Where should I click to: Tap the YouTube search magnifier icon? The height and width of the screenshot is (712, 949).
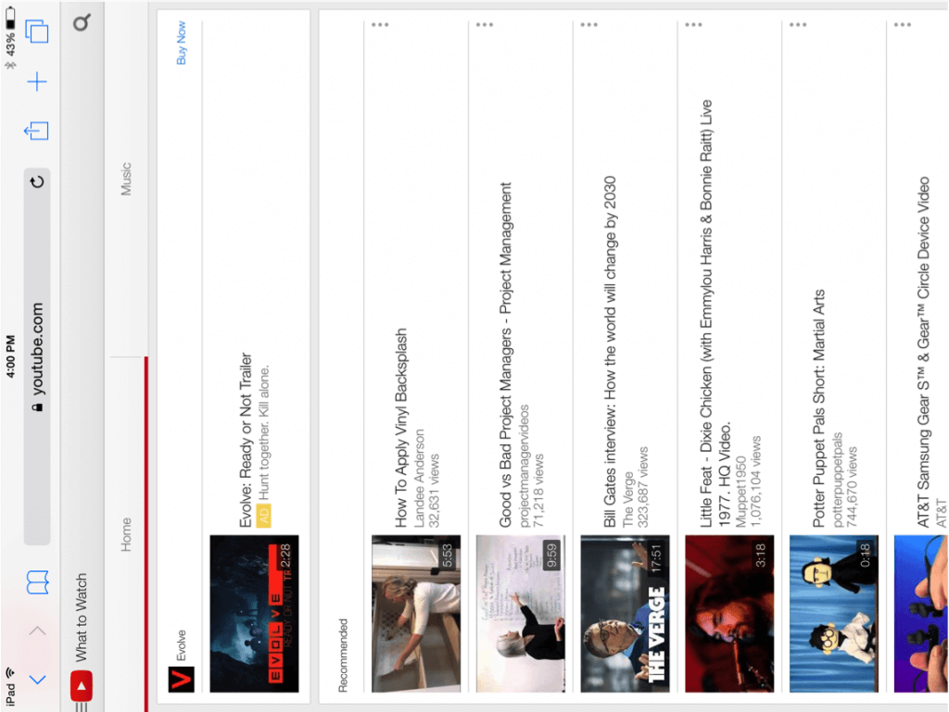[x=82, y=22]
